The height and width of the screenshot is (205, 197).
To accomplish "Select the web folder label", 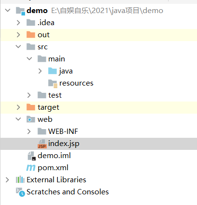I will point(45,119).
